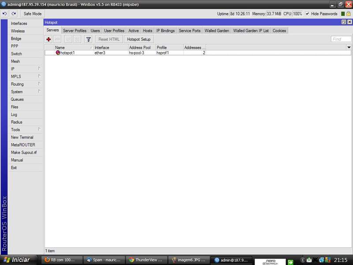Click the Disable cross toolbar icon

pos(77,39)
